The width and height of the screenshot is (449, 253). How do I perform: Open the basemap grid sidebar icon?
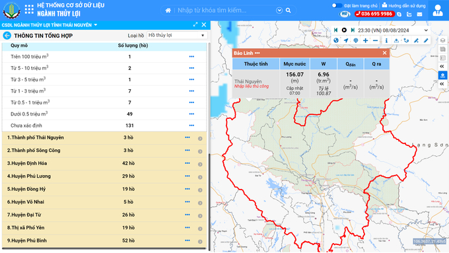(x=442, y=50)
